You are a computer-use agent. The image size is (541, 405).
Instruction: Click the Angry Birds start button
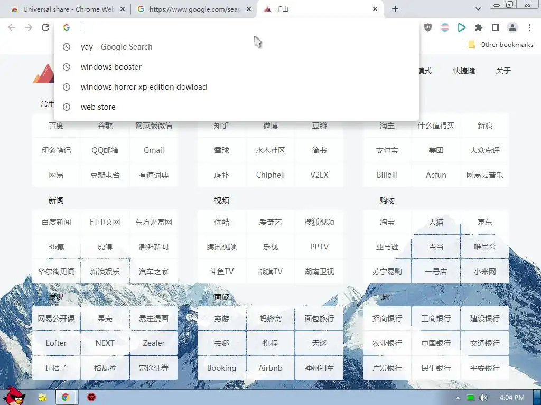pyautogui.click(x=14, y=396)
